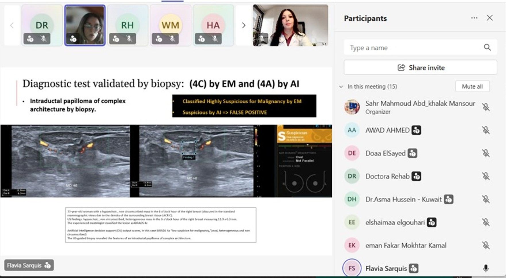The height and width of the screenshot is (278, 506).
Task: Click mute icon for eman Fakar Mokhtar Kamal
Action: click(486, 245)
